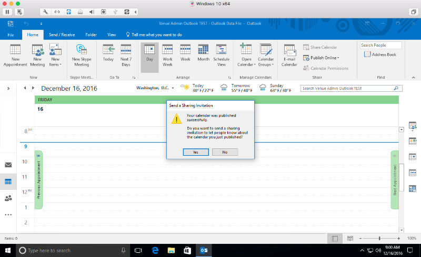
Task: Expand the folder pane chevron
Action: (8, 88)
